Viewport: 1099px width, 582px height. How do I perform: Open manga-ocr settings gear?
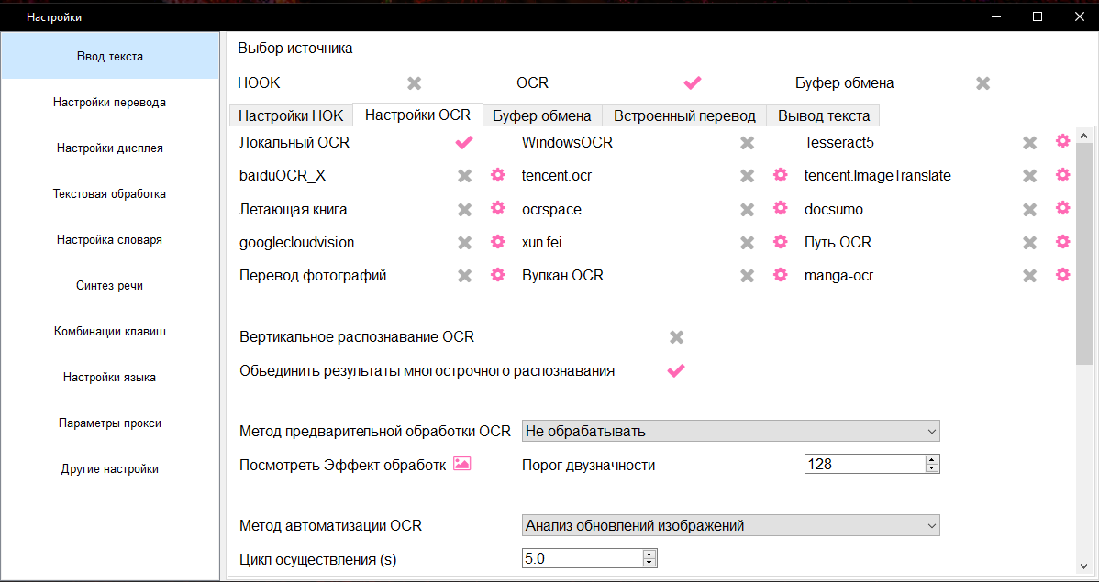pyautogui.click(x=1062, y=275)
